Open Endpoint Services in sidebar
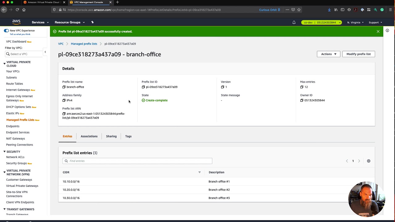395x222 pixels. click(x=18, y=132)
